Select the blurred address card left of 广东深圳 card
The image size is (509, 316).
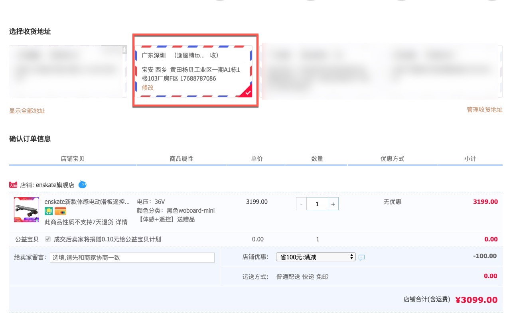coord(68,71)
